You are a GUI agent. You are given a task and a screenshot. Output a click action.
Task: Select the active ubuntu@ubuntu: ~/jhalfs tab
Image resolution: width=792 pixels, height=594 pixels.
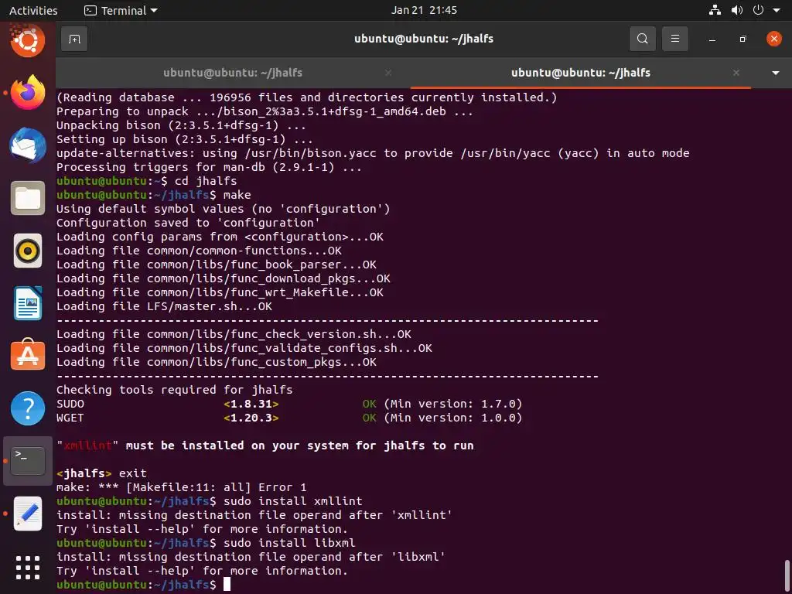pyautogui.click(x=580, y=73)
